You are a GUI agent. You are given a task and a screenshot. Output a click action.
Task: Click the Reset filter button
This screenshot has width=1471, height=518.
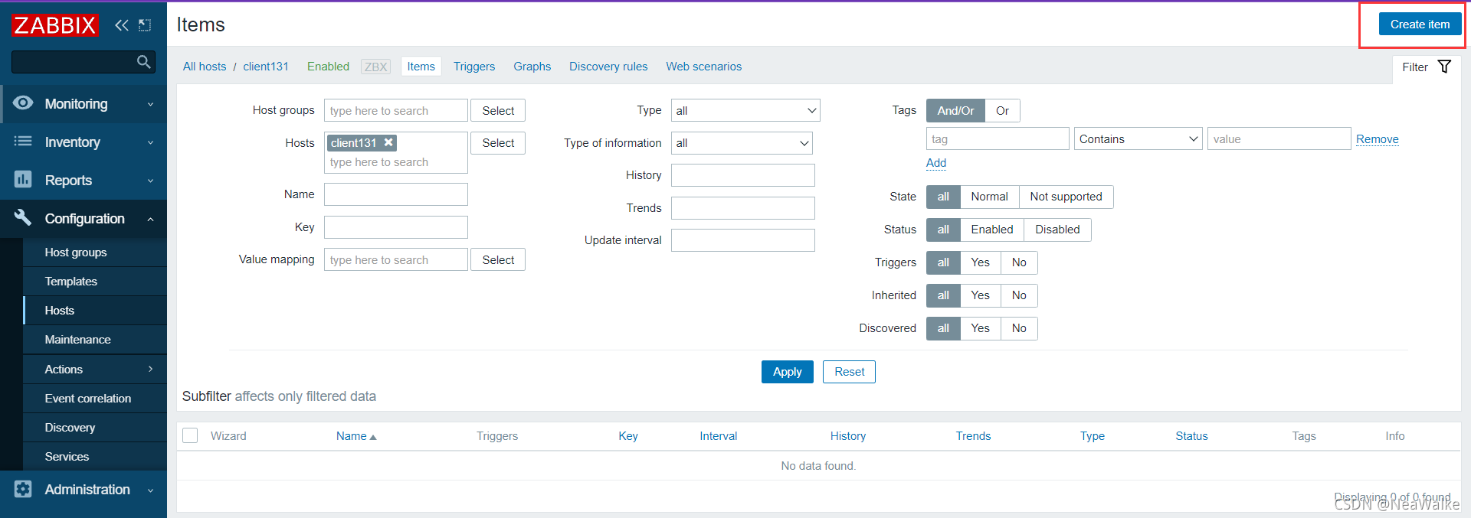tap(849, 372)
